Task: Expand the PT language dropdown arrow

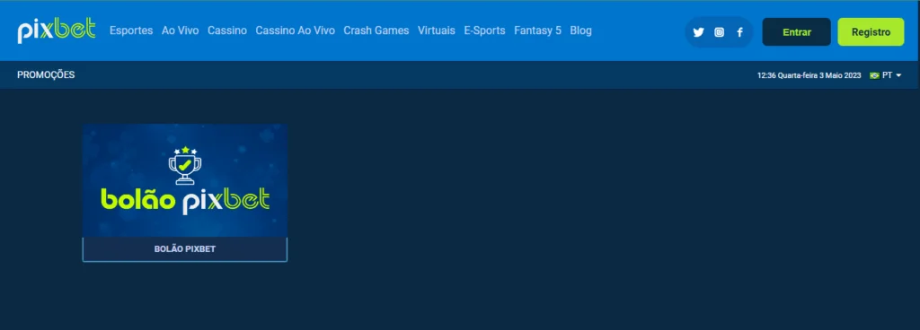Action: [x=898, y=75]
